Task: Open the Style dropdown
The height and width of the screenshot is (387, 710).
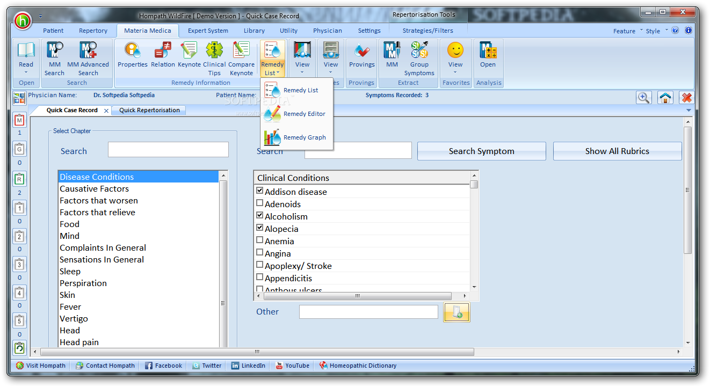Action: click(x=657, y=31)
